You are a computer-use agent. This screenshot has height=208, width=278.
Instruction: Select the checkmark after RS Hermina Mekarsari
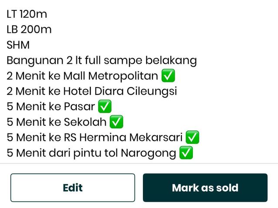[x=192, y=137]
